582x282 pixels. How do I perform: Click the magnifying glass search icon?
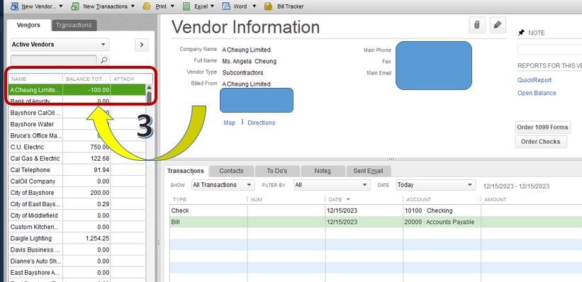point(104,60)
